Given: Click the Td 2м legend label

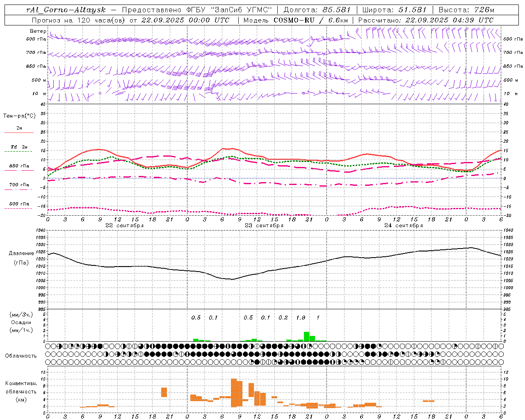Looking at the screenshot, I should click(x=19, y=147).
